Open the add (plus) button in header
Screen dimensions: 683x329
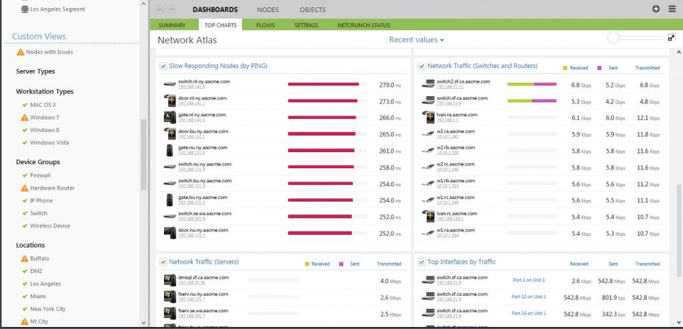(656, 9)
